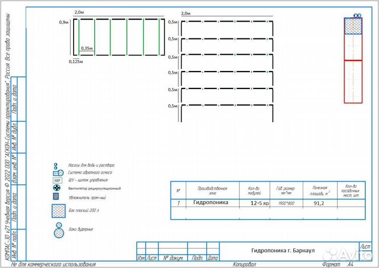Click the '0,125м' dimension label
The image size is (379, 268).
[x=77, y=61]
